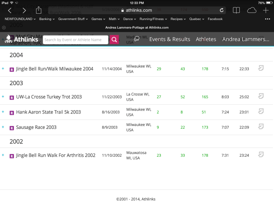Go to Events & Results menu

pos(170,39)
